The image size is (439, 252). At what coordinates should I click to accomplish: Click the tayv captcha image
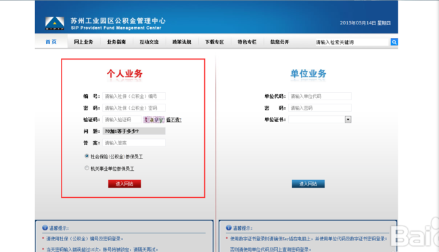pyautogui.click(x=154, y=120)
